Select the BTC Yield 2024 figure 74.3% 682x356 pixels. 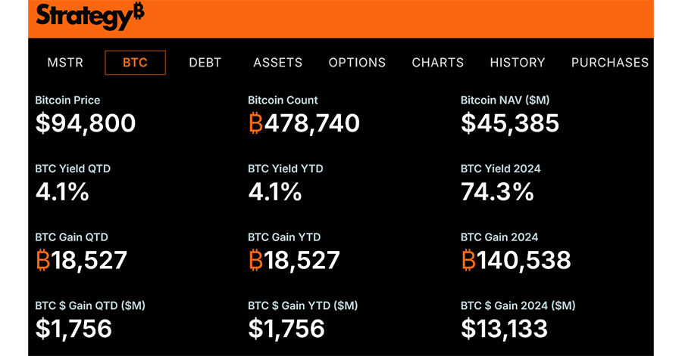coord(497,192)
